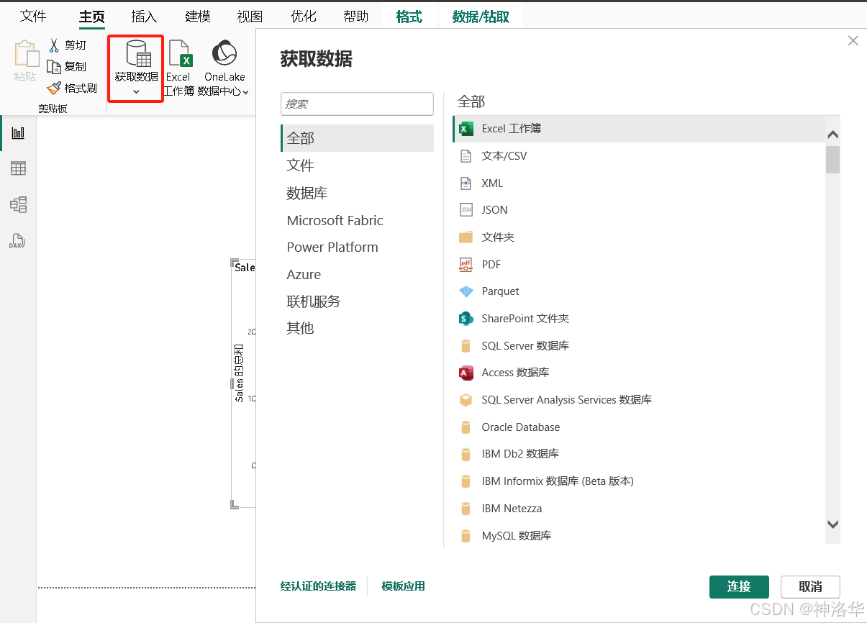Select JSON connector
Image resolution: width=867 pixels, height=623 pixels.
click(x=638, y=210)
